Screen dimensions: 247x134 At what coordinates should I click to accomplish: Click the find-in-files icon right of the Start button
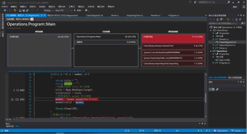(86, 11)
